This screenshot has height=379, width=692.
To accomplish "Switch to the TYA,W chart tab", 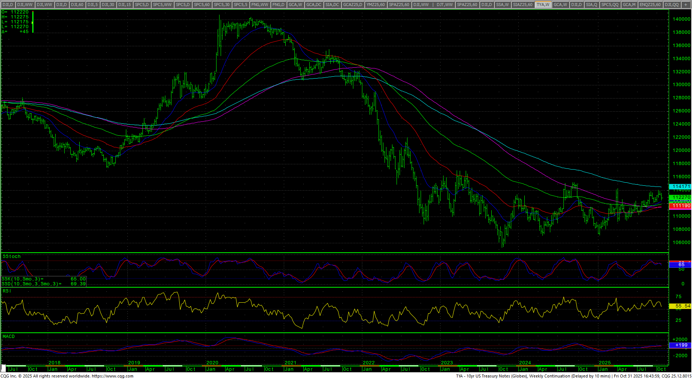I will tap(543, 5).
